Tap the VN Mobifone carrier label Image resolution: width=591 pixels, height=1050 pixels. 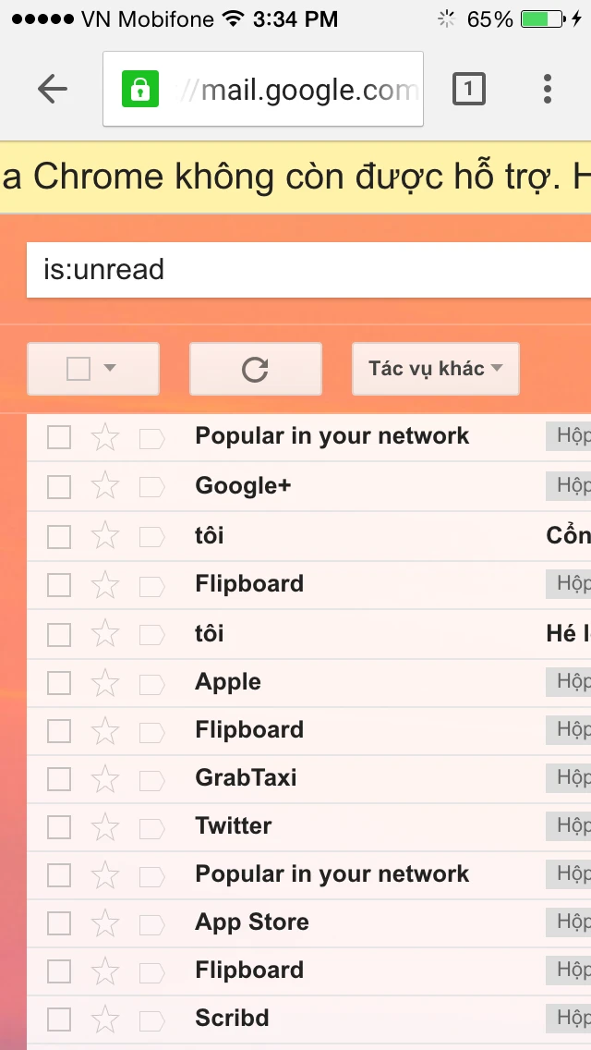pyautogui.click(x=147, y=18)
